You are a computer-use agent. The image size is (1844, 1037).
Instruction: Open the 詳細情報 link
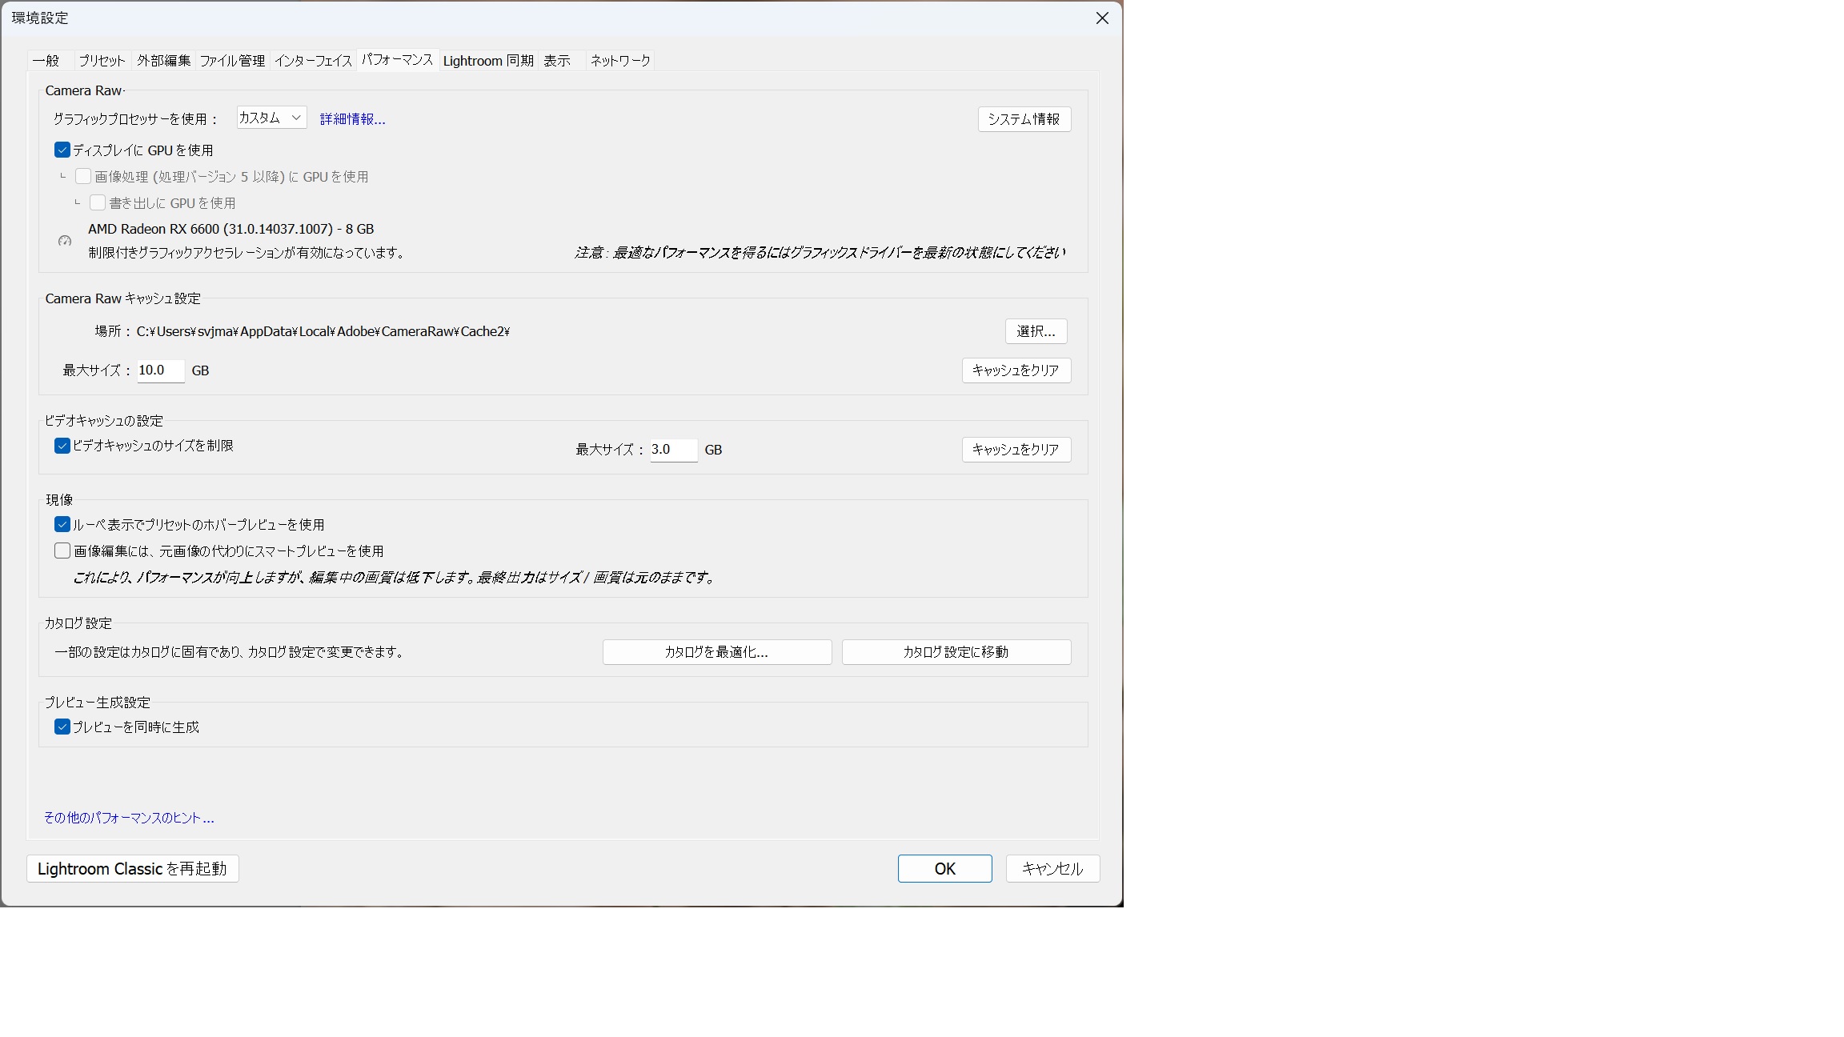352,119
